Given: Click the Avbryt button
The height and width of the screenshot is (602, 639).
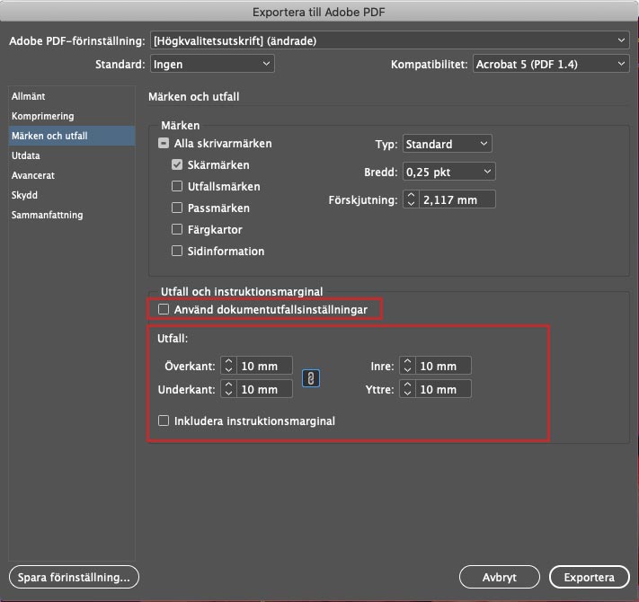Looking at the screenshot, I should click(499, 577).
